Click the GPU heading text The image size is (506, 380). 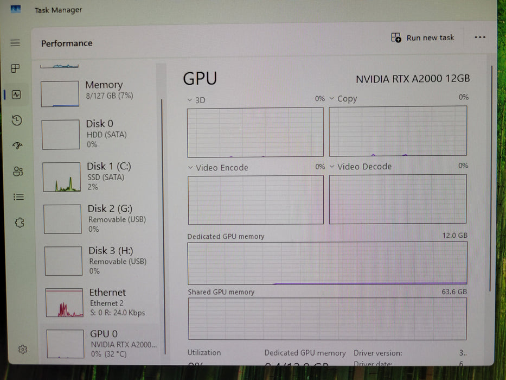[x=200, y=79]
